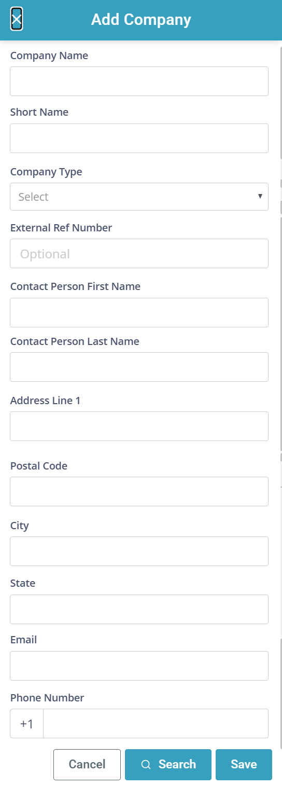Open the Company Type dropdown

(x=139, y=197)
